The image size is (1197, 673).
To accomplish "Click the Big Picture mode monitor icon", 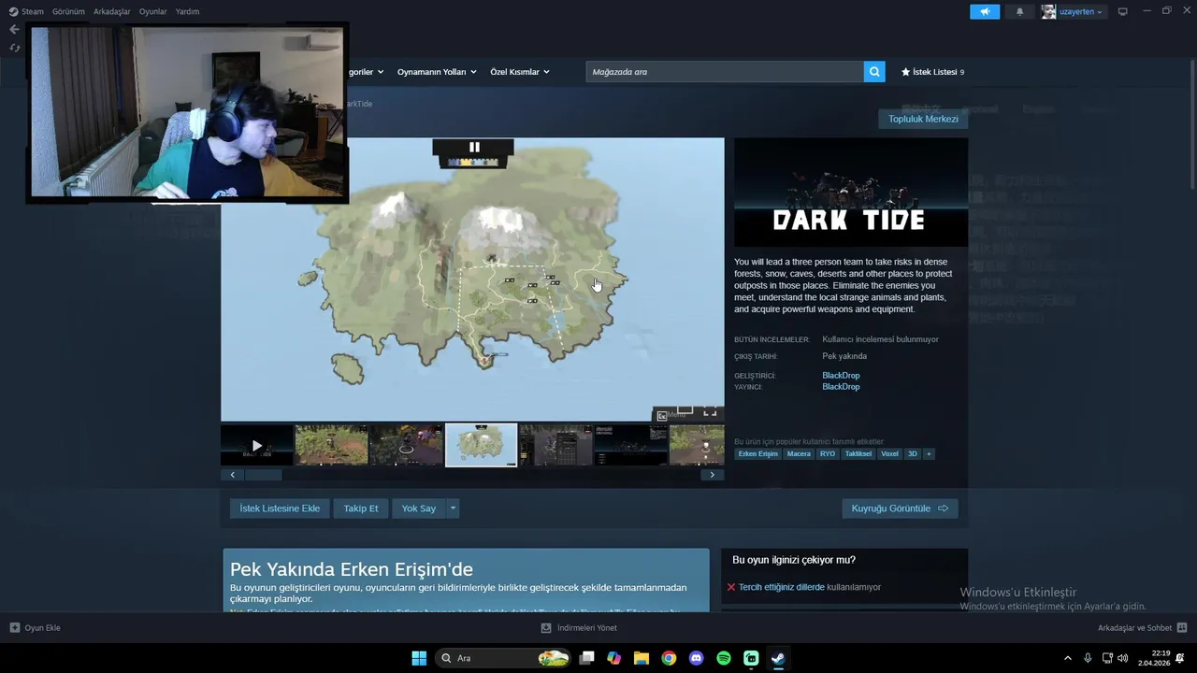I will (x=1123, y=11).
